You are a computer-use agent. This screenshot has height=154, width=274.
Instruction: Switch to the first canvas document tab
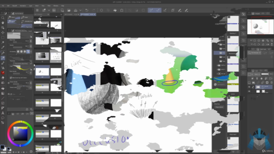(x=71, y=15)
